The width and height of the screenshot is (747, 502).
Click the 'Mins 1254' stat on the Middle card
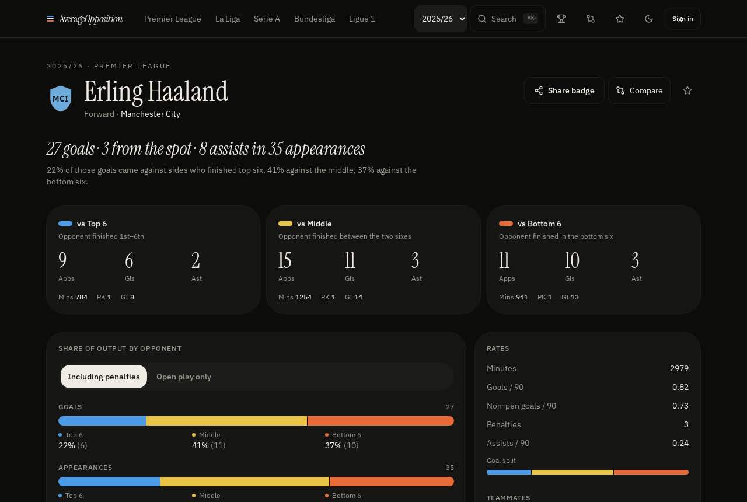pos(295,297)
